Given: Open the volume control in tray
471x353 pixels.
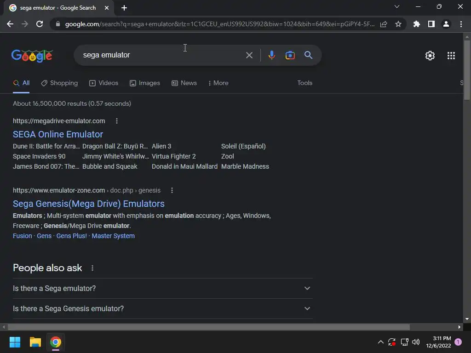Looking at the screenshot, I should pyautogui.click(x=416, y=342).
